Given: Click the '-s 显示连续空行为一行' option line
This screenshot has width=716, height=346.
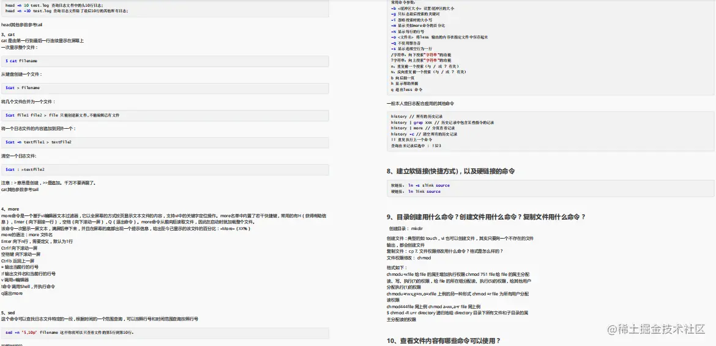Looking at the screenshot, I should pyautogui.click(x=411, y=49).
